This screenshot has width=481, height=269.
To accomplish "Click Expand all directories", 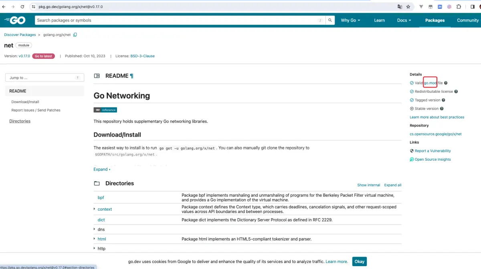I will tap(393, 185).
